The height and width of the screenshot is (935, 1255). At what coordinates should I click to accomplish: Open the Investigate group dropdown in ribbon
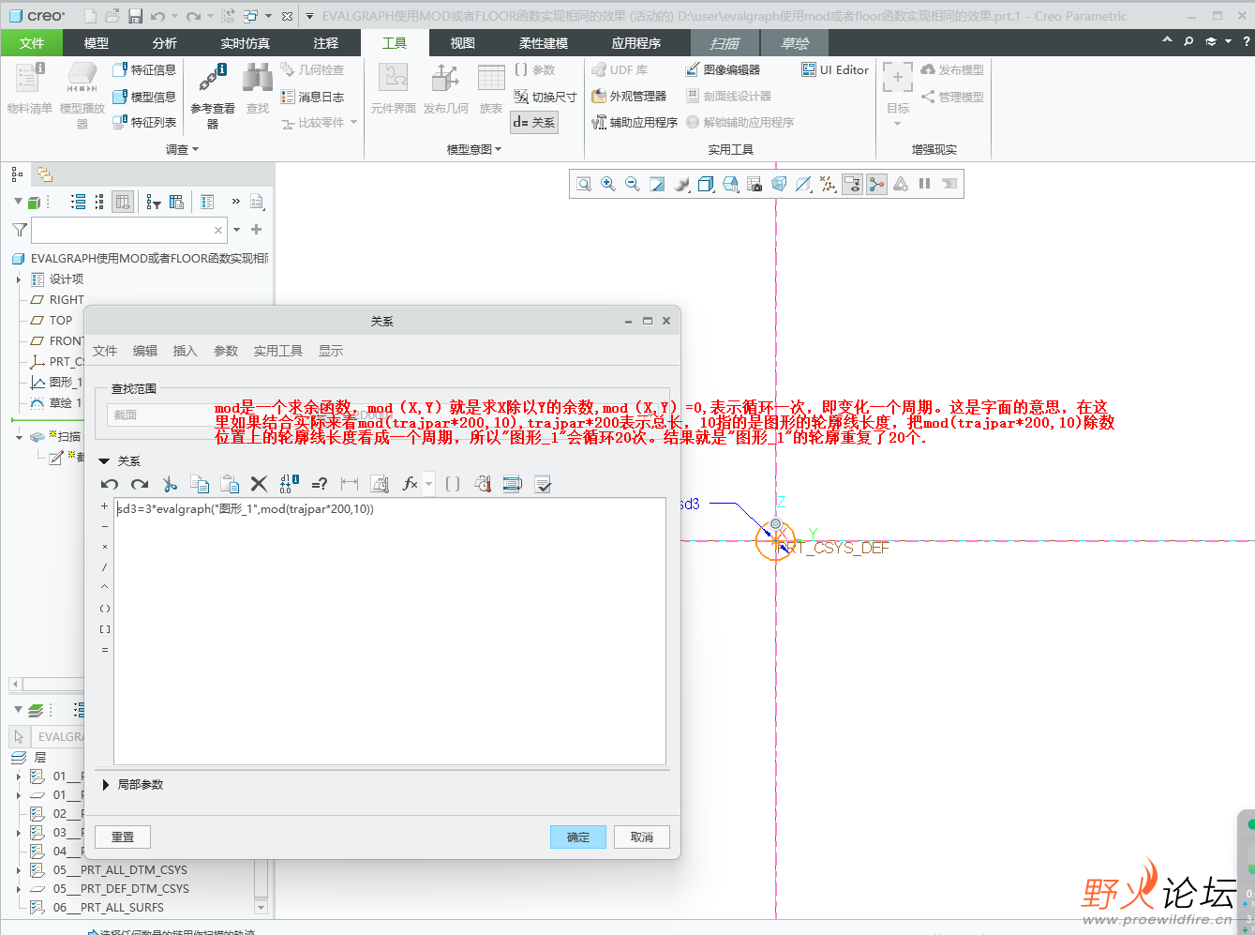(182, 149)
